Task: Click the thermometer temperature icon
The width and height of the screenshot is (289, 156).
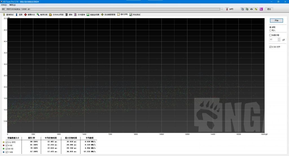Action: pos(226,9)
